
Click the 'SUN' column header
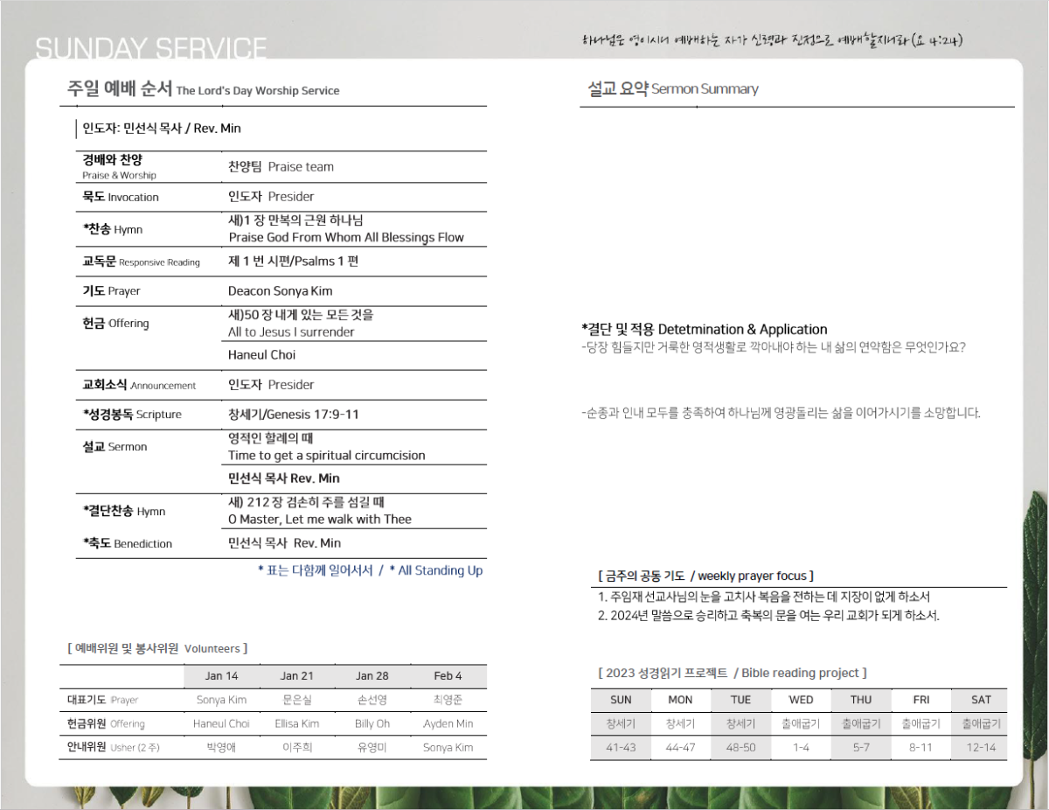tap(621, 700)
